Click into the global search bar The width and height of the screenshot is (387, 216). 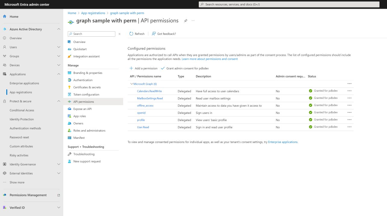pos(289,4)
